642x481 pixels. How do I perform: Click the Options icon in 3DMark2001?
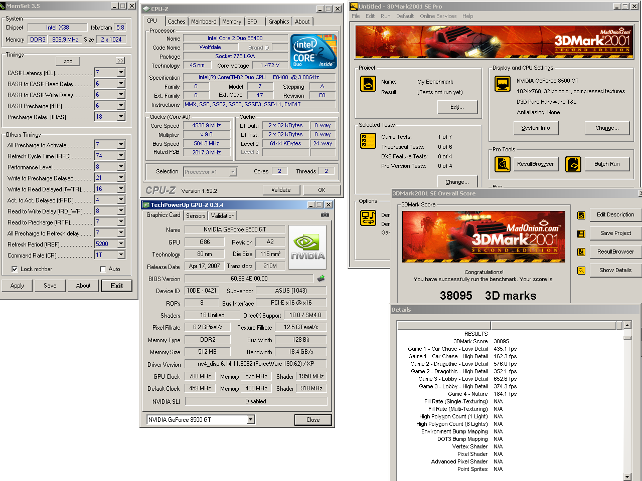point(368,218)
